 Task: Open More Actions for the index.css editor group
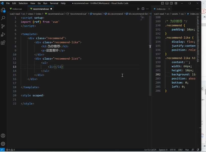198,9
